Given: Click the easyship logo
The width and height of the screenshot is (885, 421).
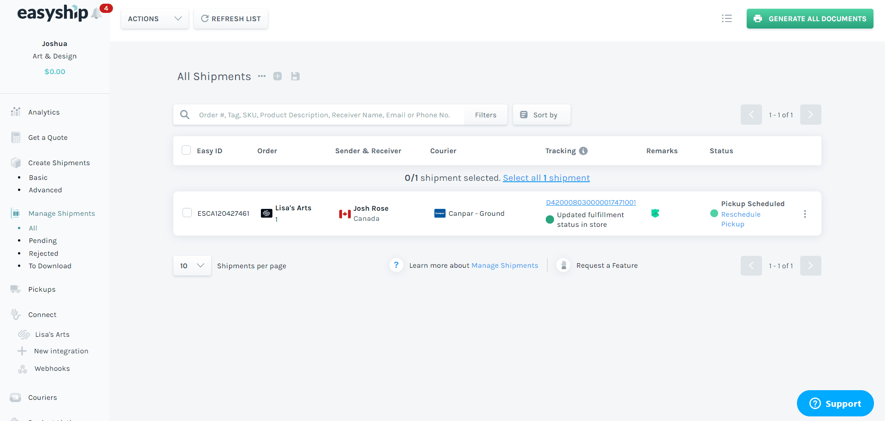Looking at the screenshot, I should pyautogui.click(x=53, y=13).
